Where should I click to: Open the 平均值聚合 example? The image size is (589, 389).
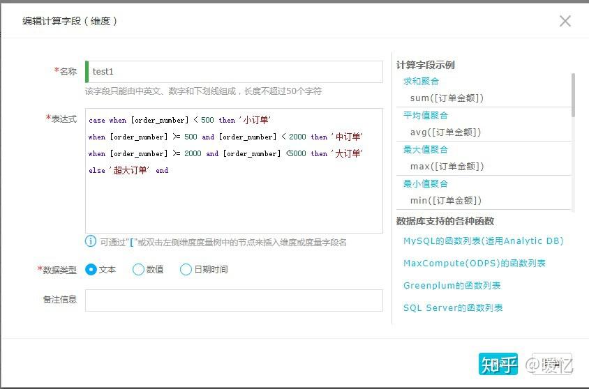tap(426, 115)
